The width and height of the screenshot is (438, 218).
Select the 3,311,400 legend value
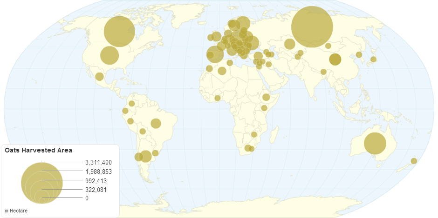click(x=98, y=162)
